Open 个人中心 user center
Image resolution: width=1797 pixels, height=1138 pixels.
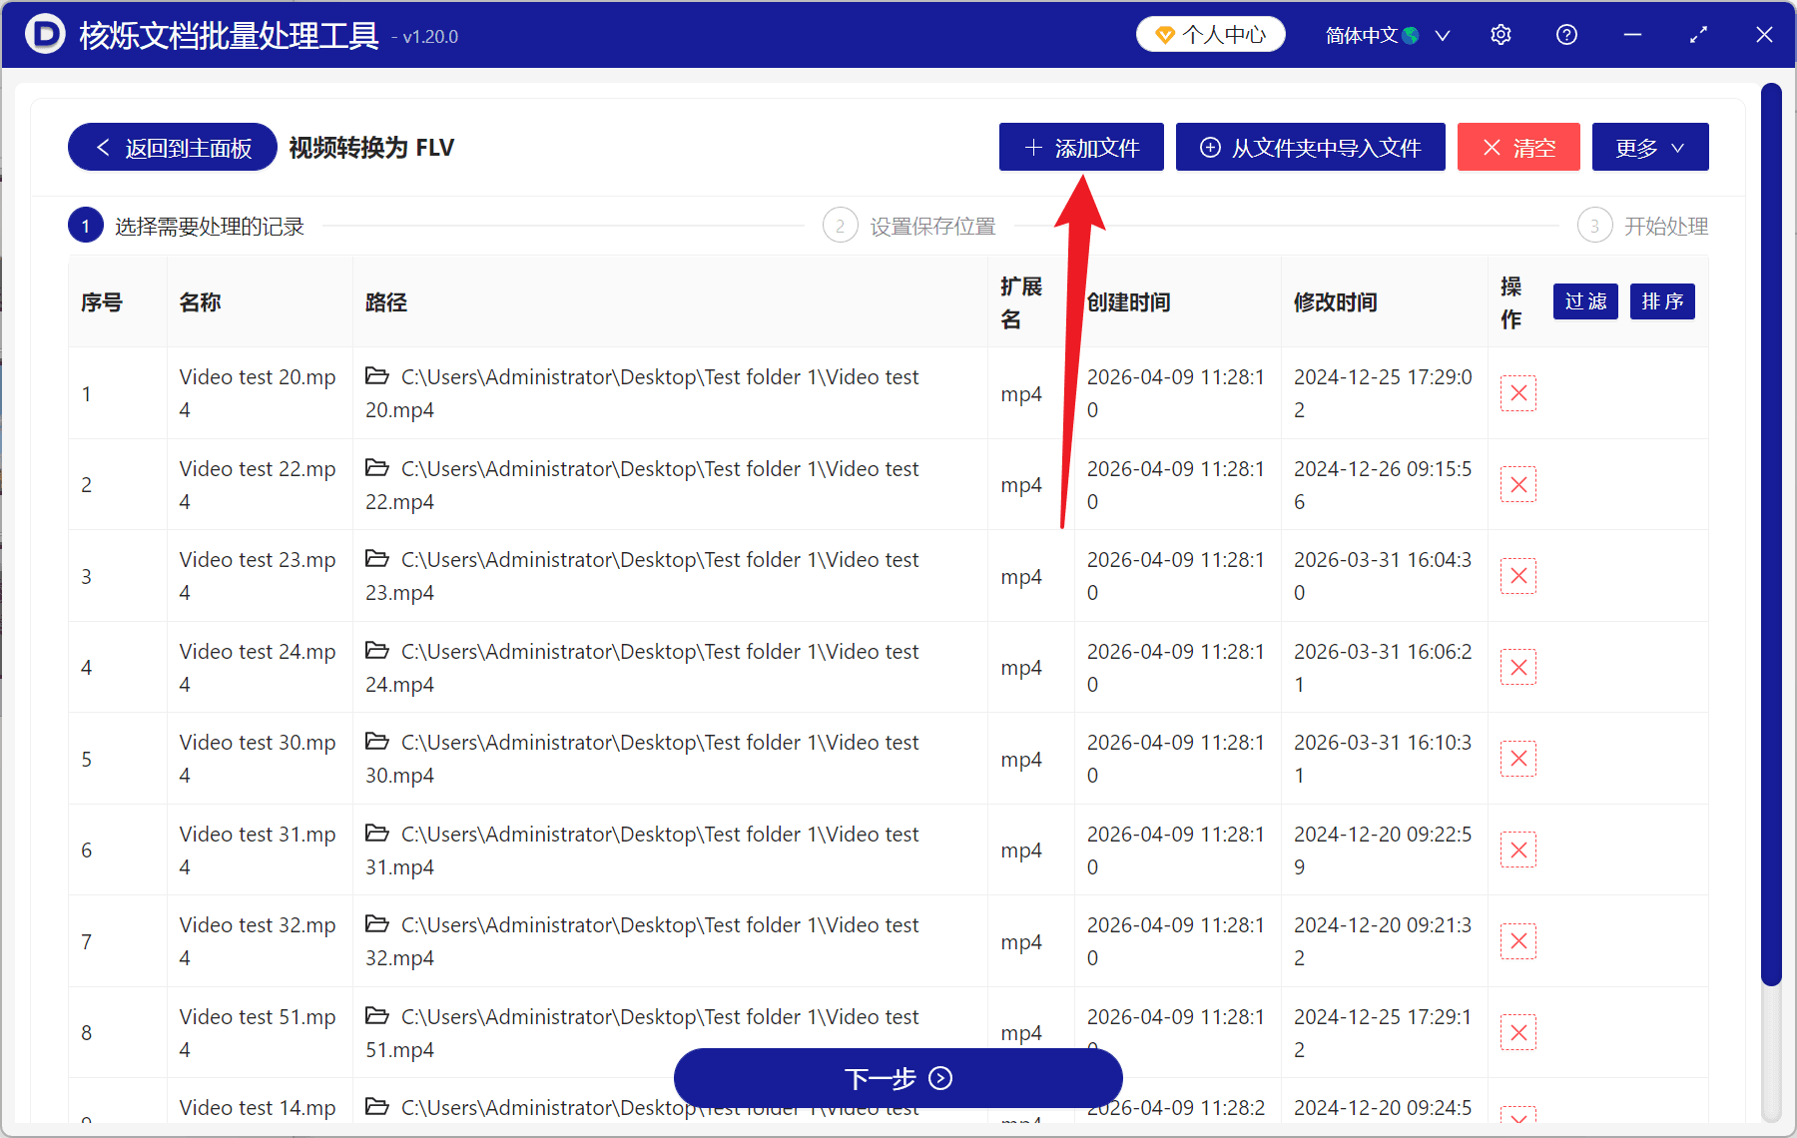click(x=1210, y=35)
